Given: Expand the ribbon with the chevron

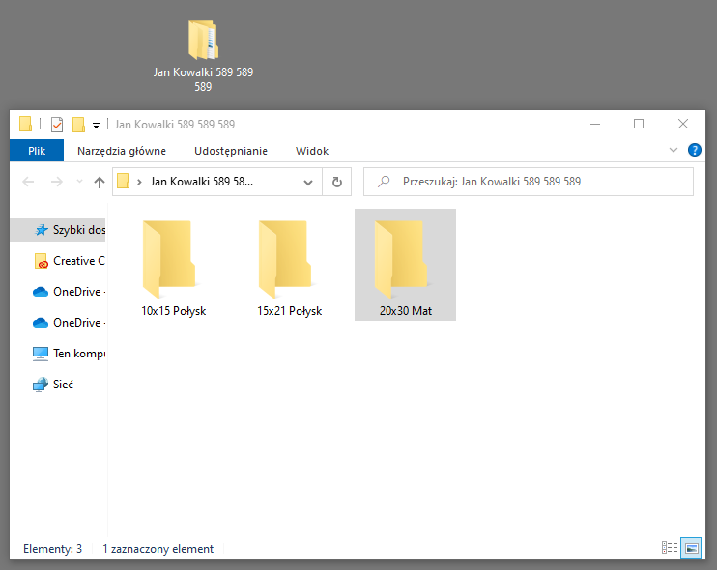Looking at the screenshot, I should [674, 151].
